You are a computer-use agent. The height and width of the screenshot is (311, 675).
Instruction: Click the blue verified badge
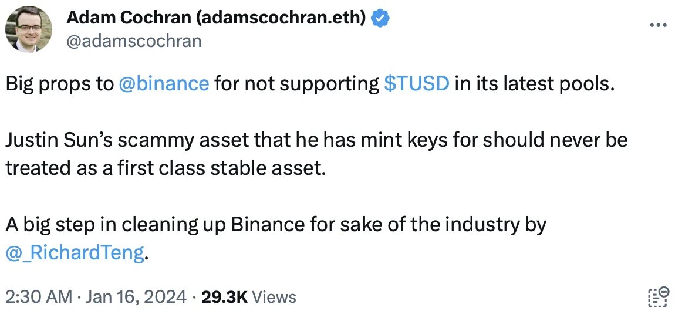pos(380,18)
